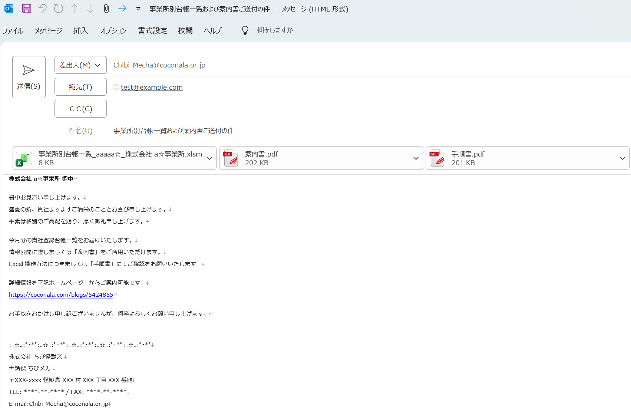Click the Undo arrow icon
Viewport: 631px width, 408px height.
(x=43, y=9)
